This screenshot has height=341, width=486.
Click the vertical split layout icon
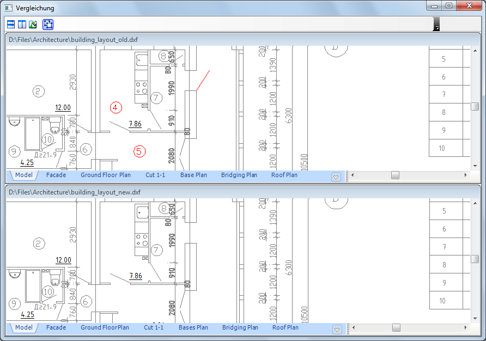(22, 25)
